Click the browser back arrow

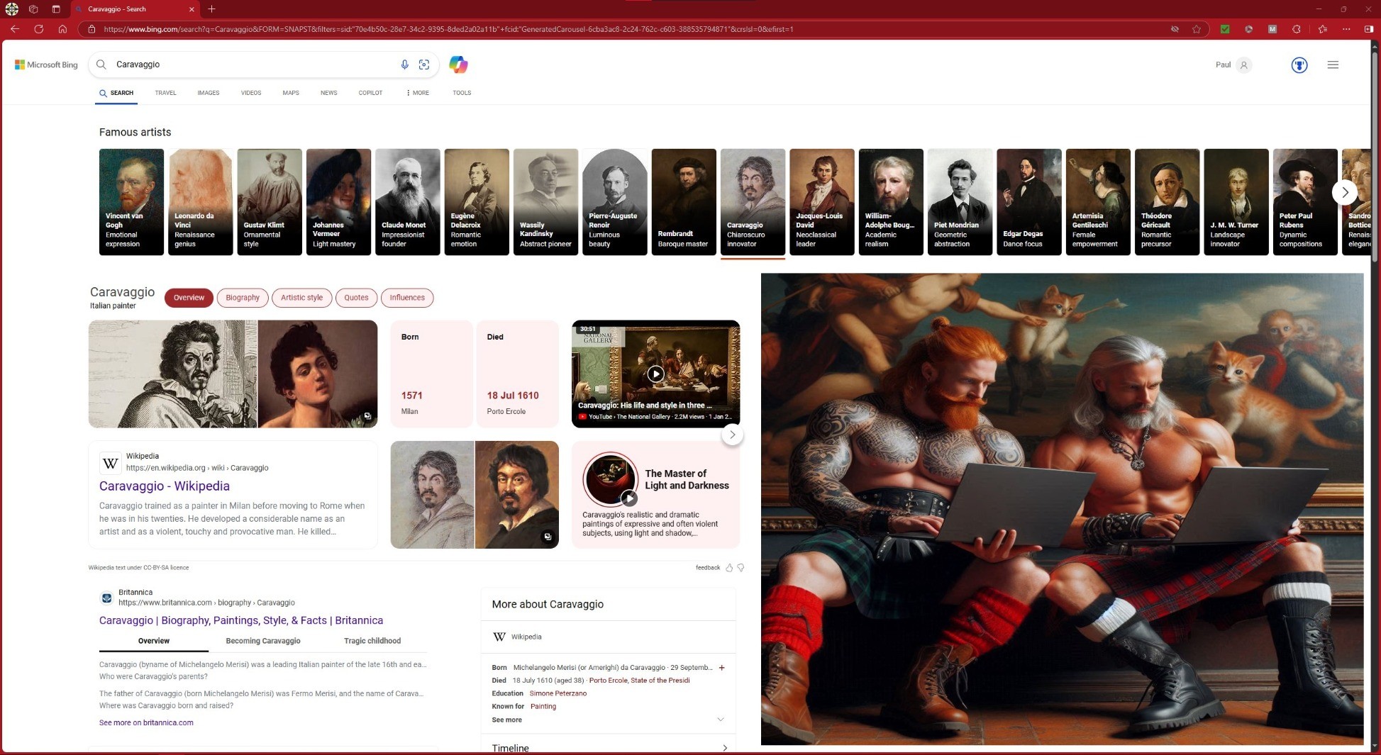pyautogui.click(x=15, y=29)
